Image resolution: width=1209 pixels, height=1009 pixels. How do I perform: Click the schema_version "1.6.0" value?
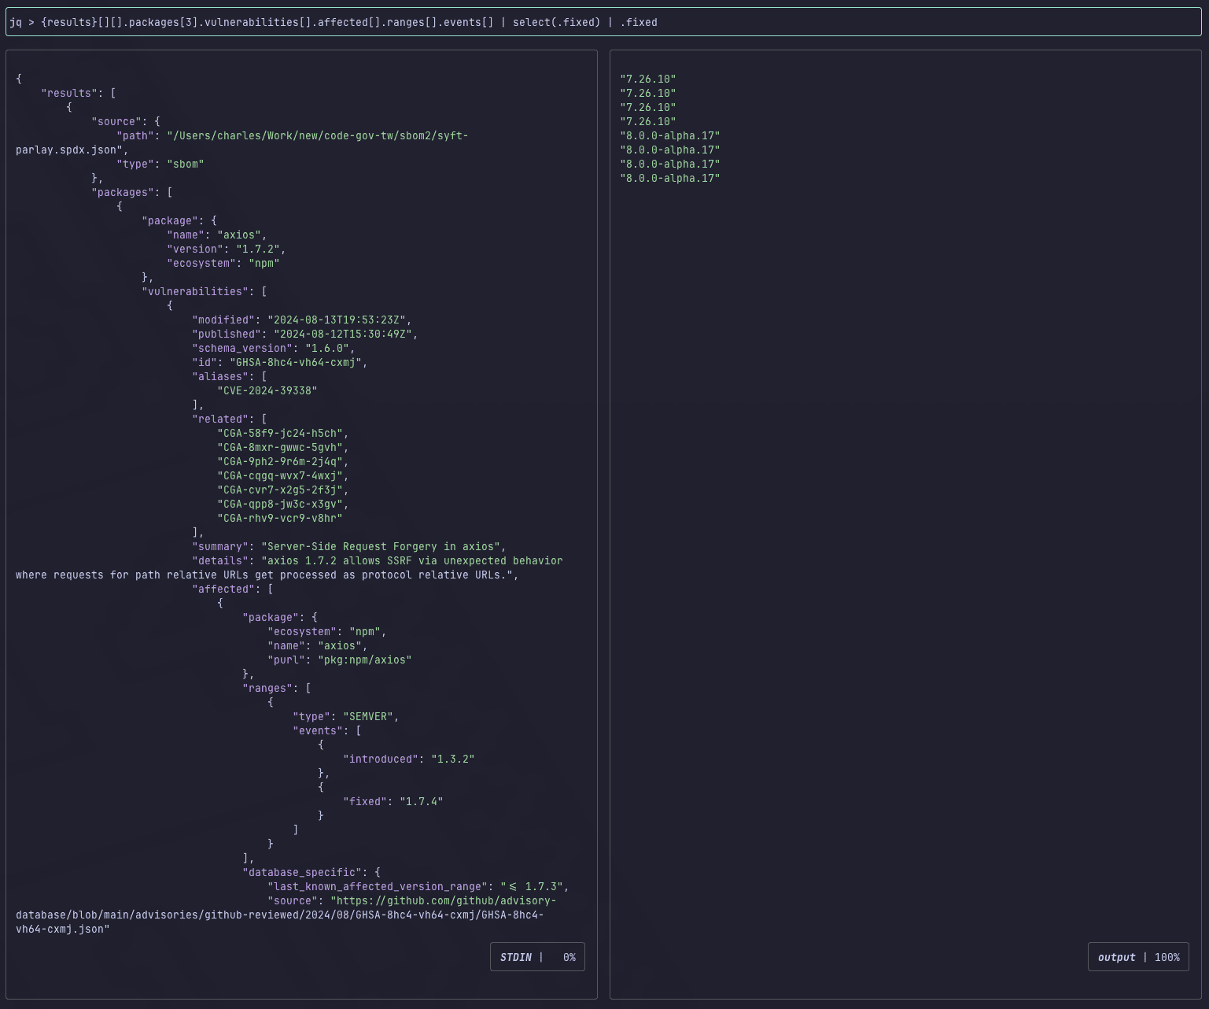click(x=327, y=348)
